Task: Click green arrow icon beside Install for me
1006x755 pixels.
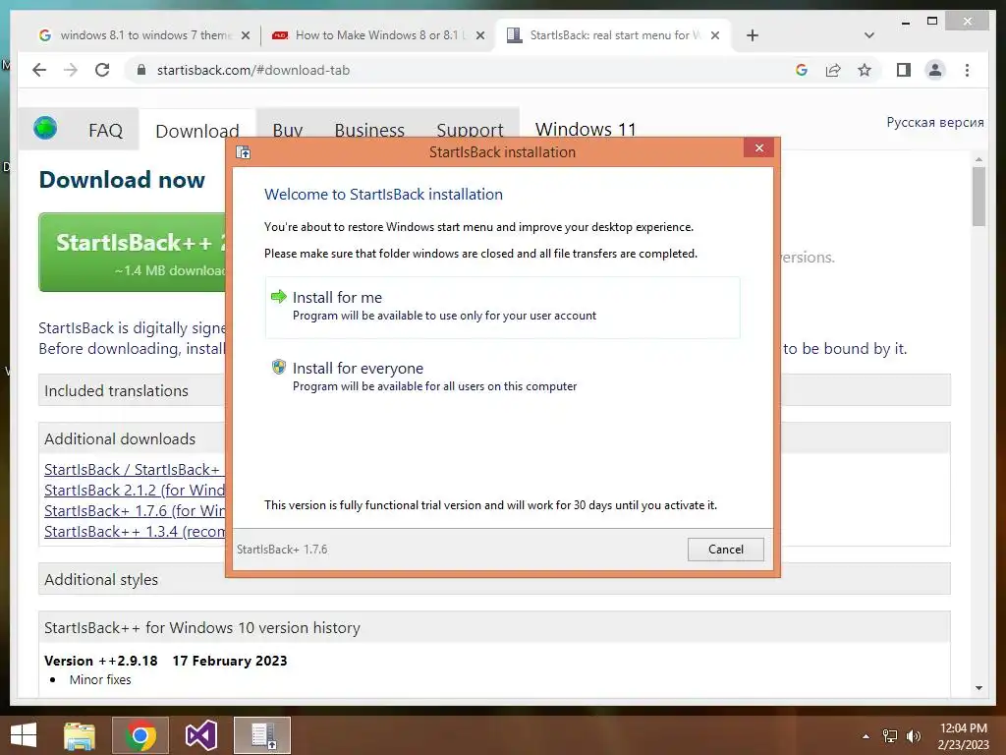Action: [278, 296]
